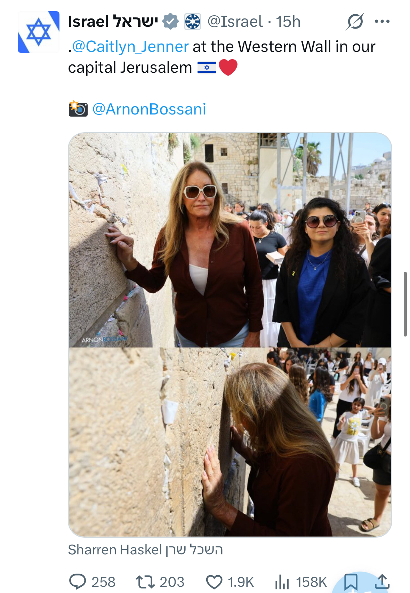410x593 pixels.
Task: Open the three-dot more options menu
Action: click(382, 22)
